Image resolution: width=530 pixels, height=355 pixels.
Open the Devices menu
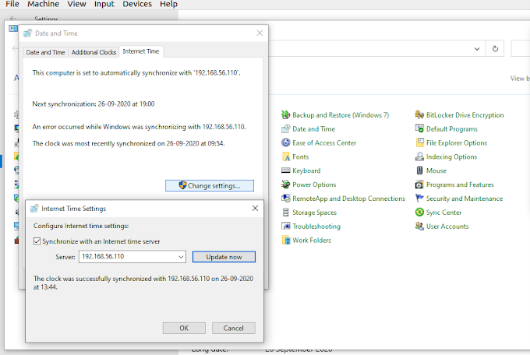click(x=137, y=4)
